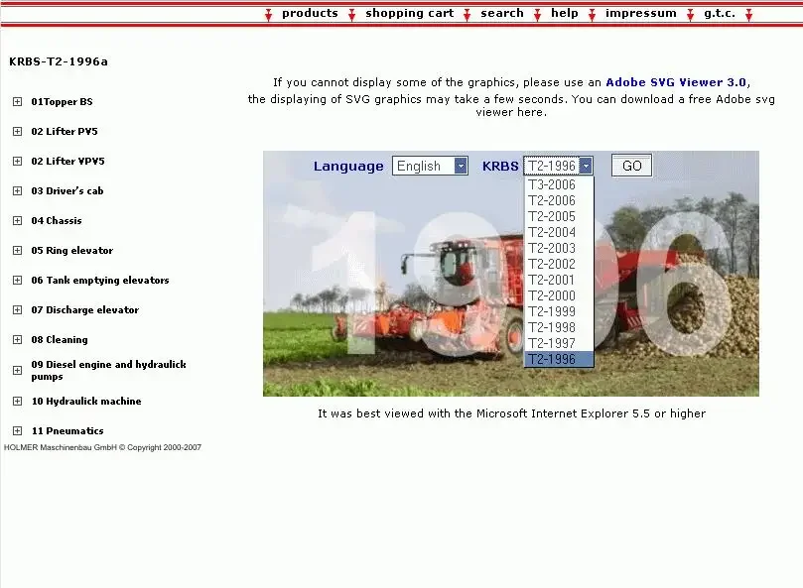Click the GO button
The image size is (803, 588).
coord(631,166)
